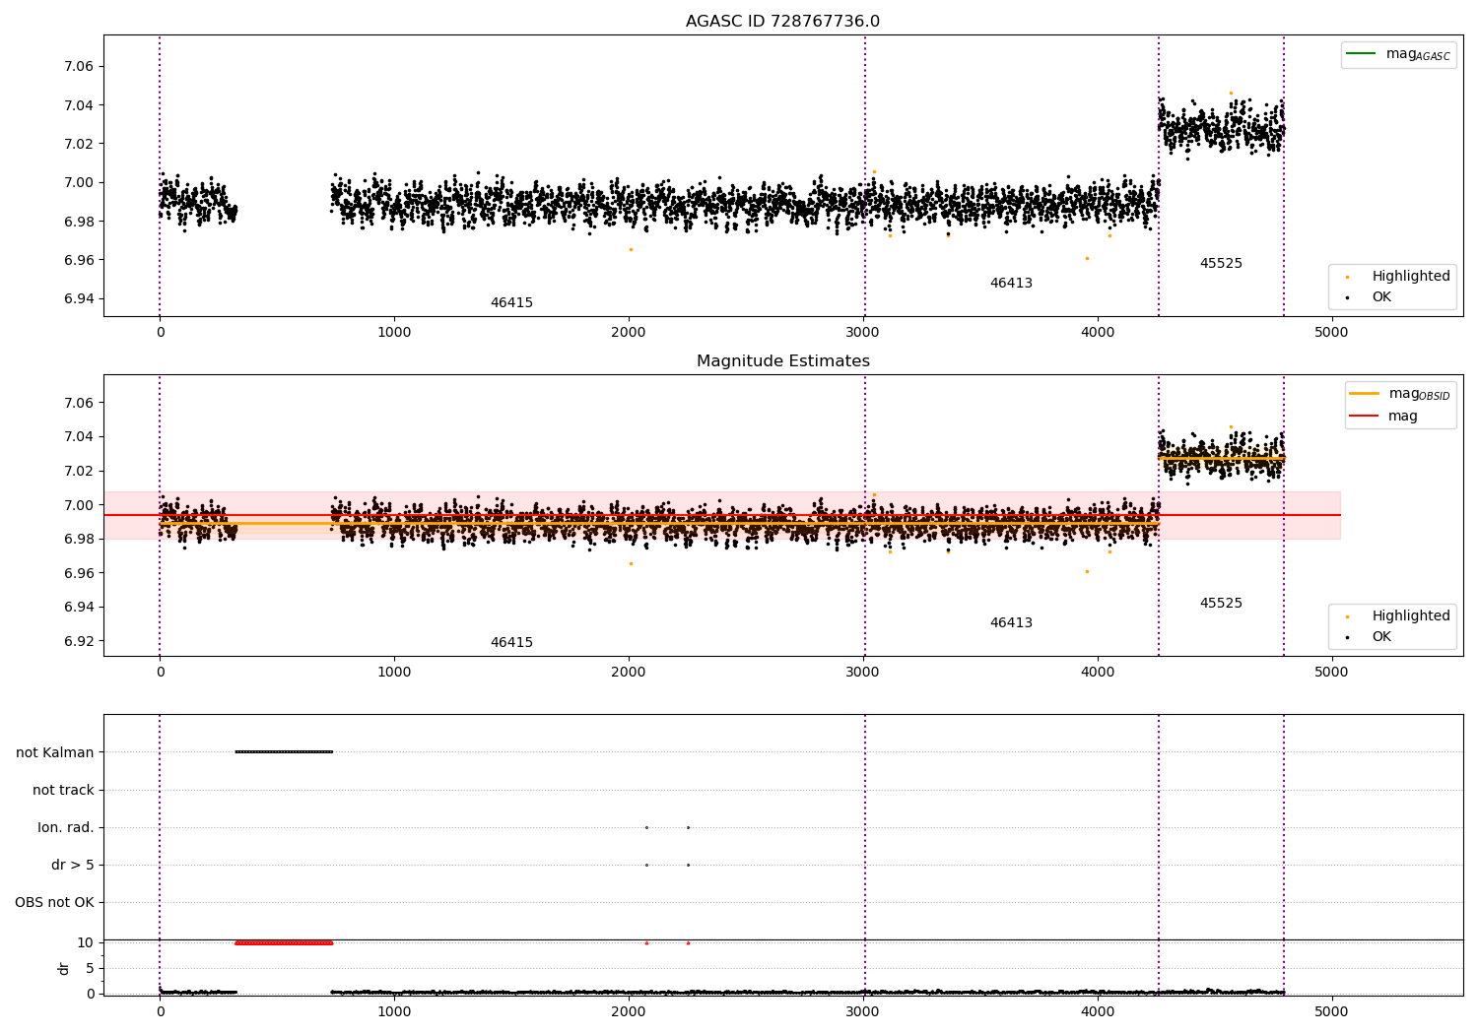1478x1034 pixels.
Task: Select the orange mag OBSID legend entry
Action: (1399, 394)
